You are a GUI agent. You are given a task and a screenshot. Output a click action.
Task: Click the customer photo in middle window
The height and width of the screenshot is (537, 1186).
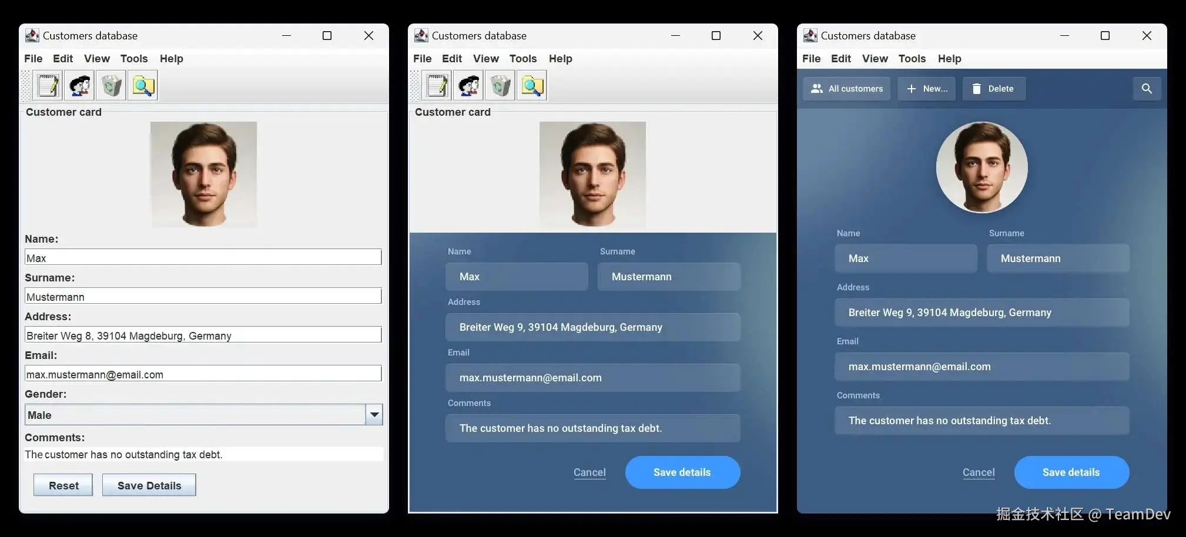tap(592, 174)
